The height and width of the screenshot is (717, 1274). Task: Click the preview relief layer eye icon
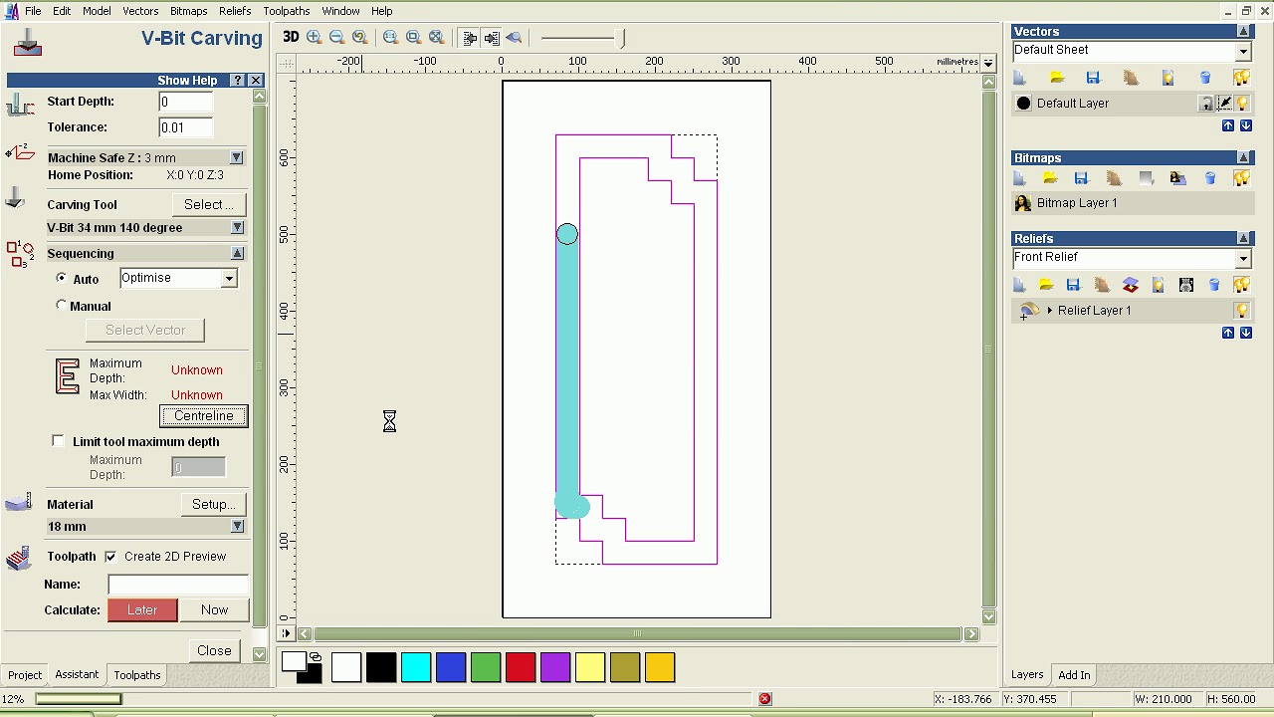(514, 37)
